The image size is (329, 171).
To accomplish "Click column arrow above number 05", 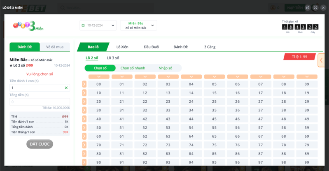I will tap(214, 77).
